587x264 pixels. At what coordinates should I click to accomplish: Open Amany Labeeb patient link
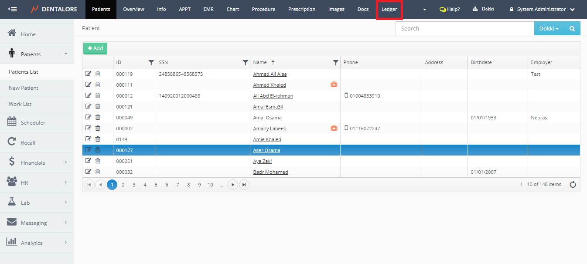[270, 129]
